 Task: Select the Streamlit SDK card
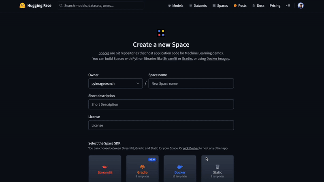(x=105, y=169)
